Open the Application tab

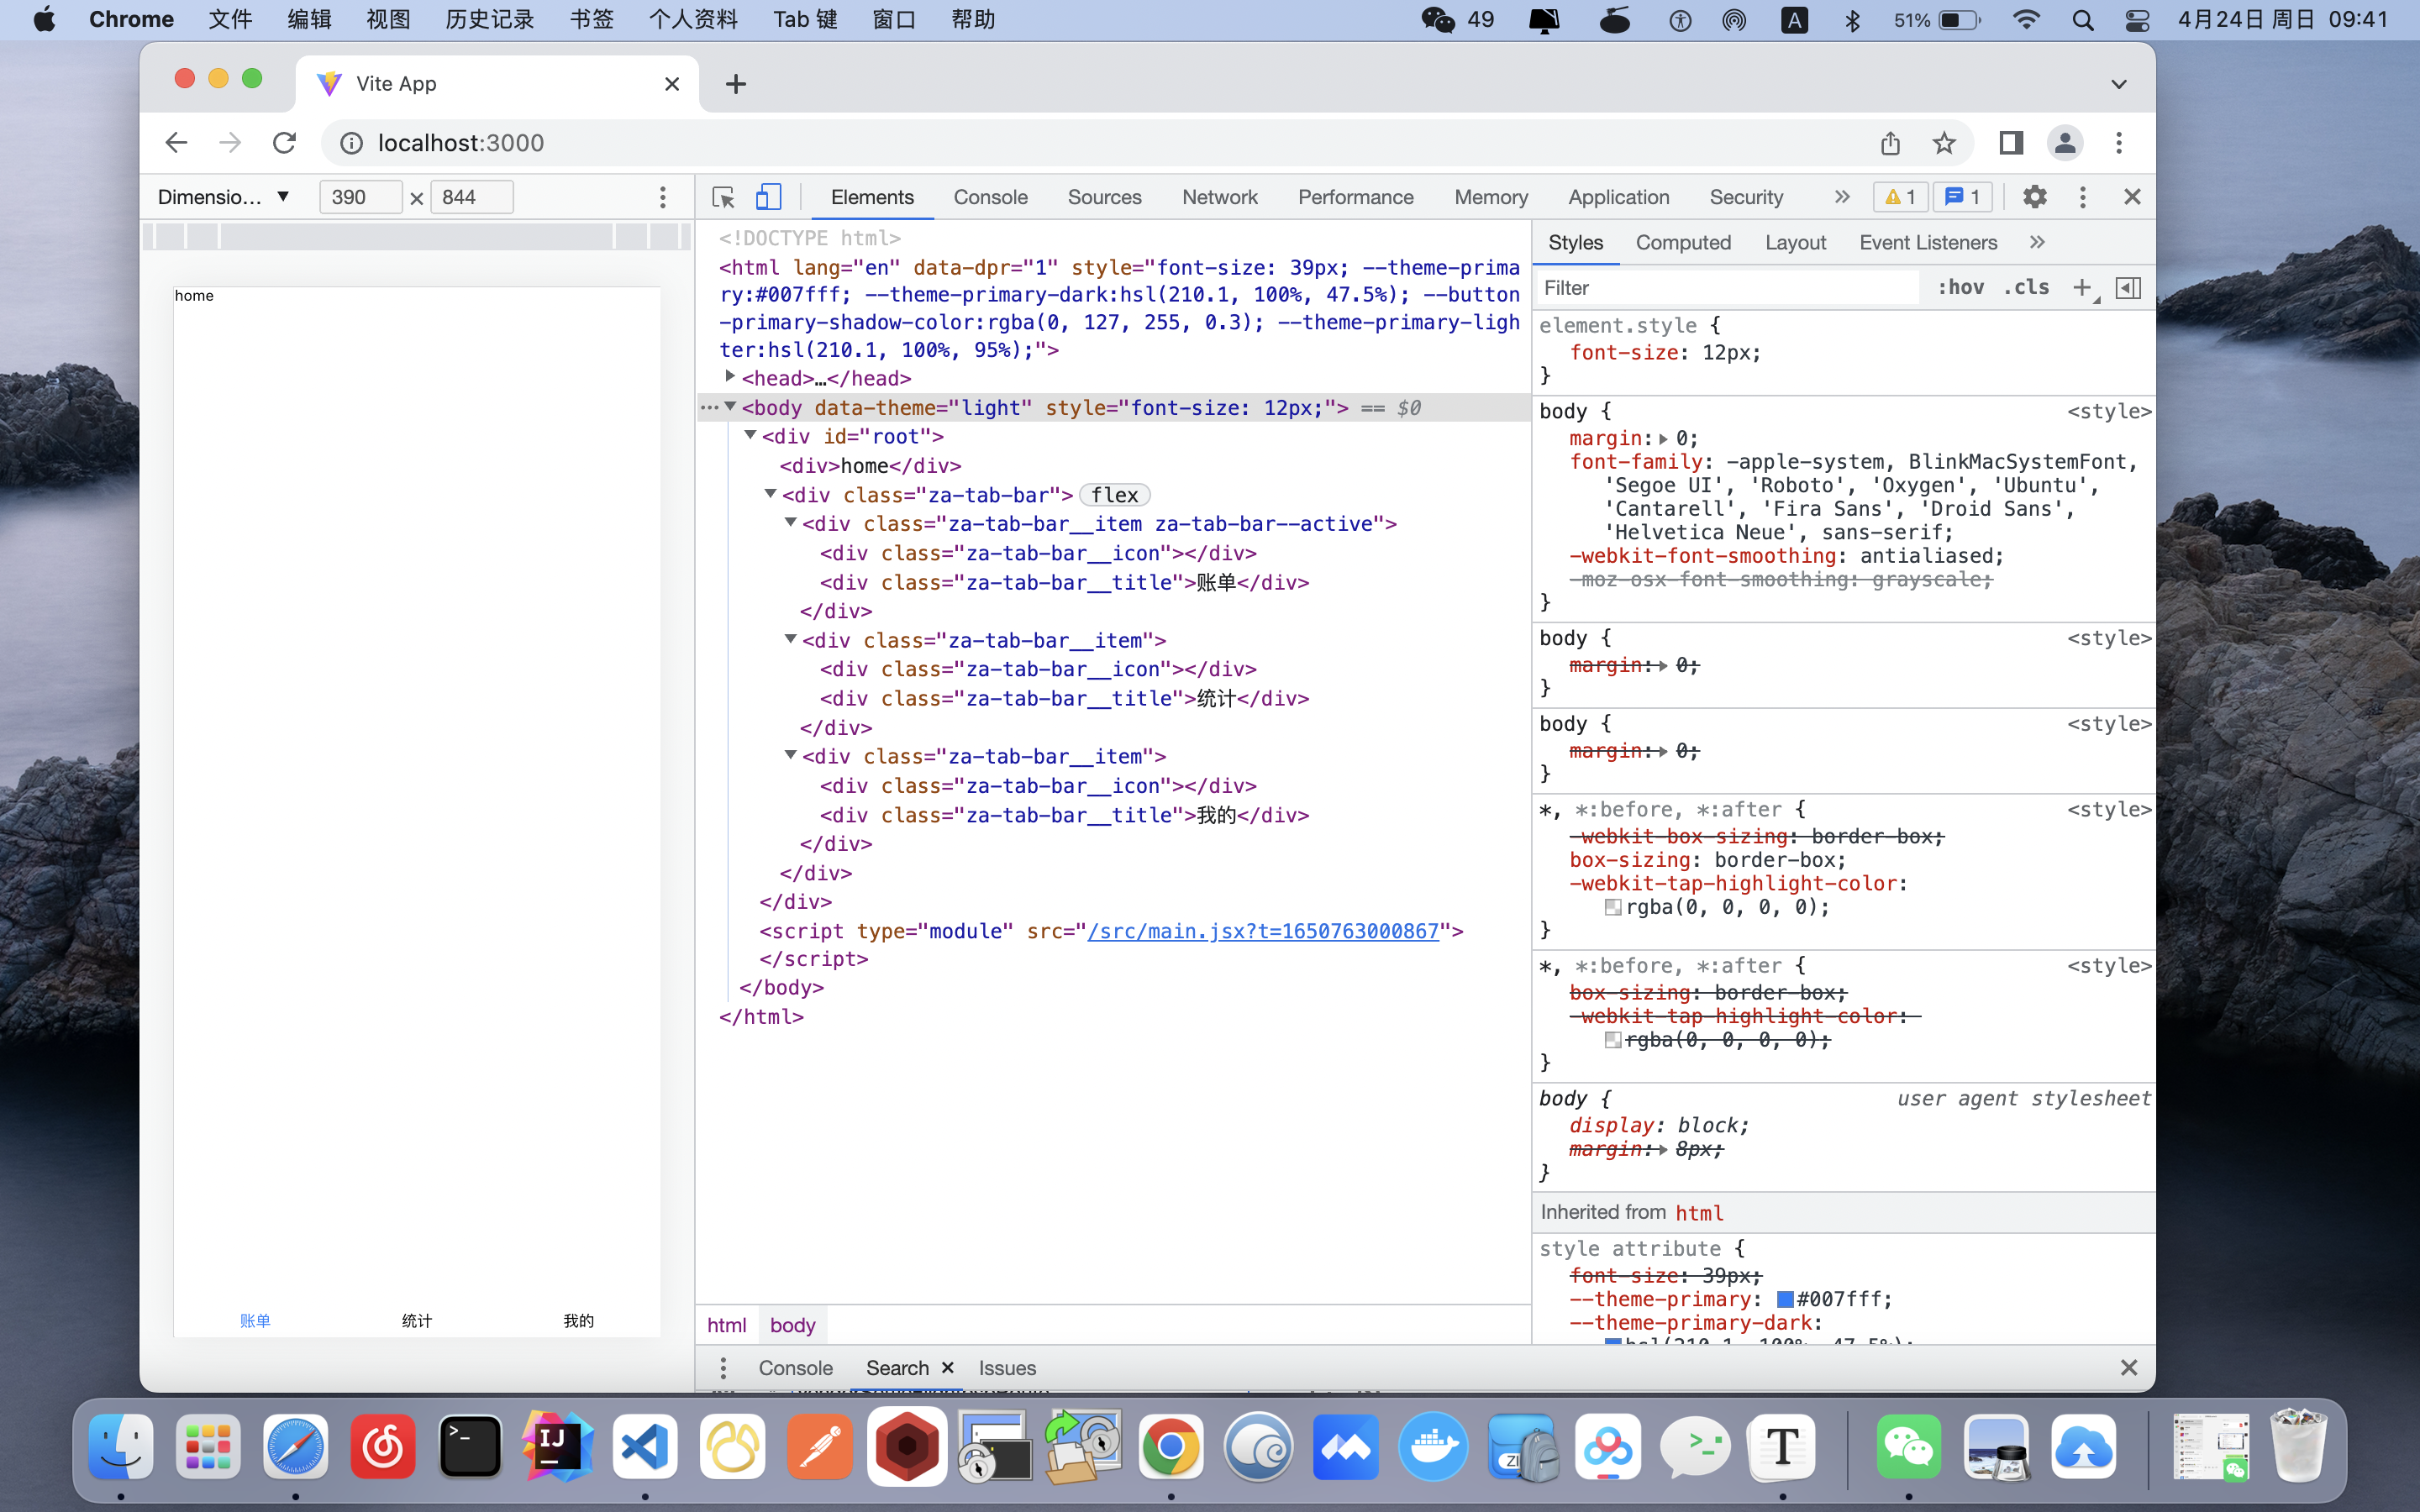click(x=1618, y=197)
